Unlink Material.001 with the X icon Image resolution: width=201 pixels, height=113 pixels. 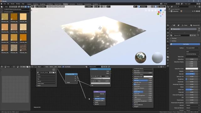pyautogui.click(x=195, y=35)
